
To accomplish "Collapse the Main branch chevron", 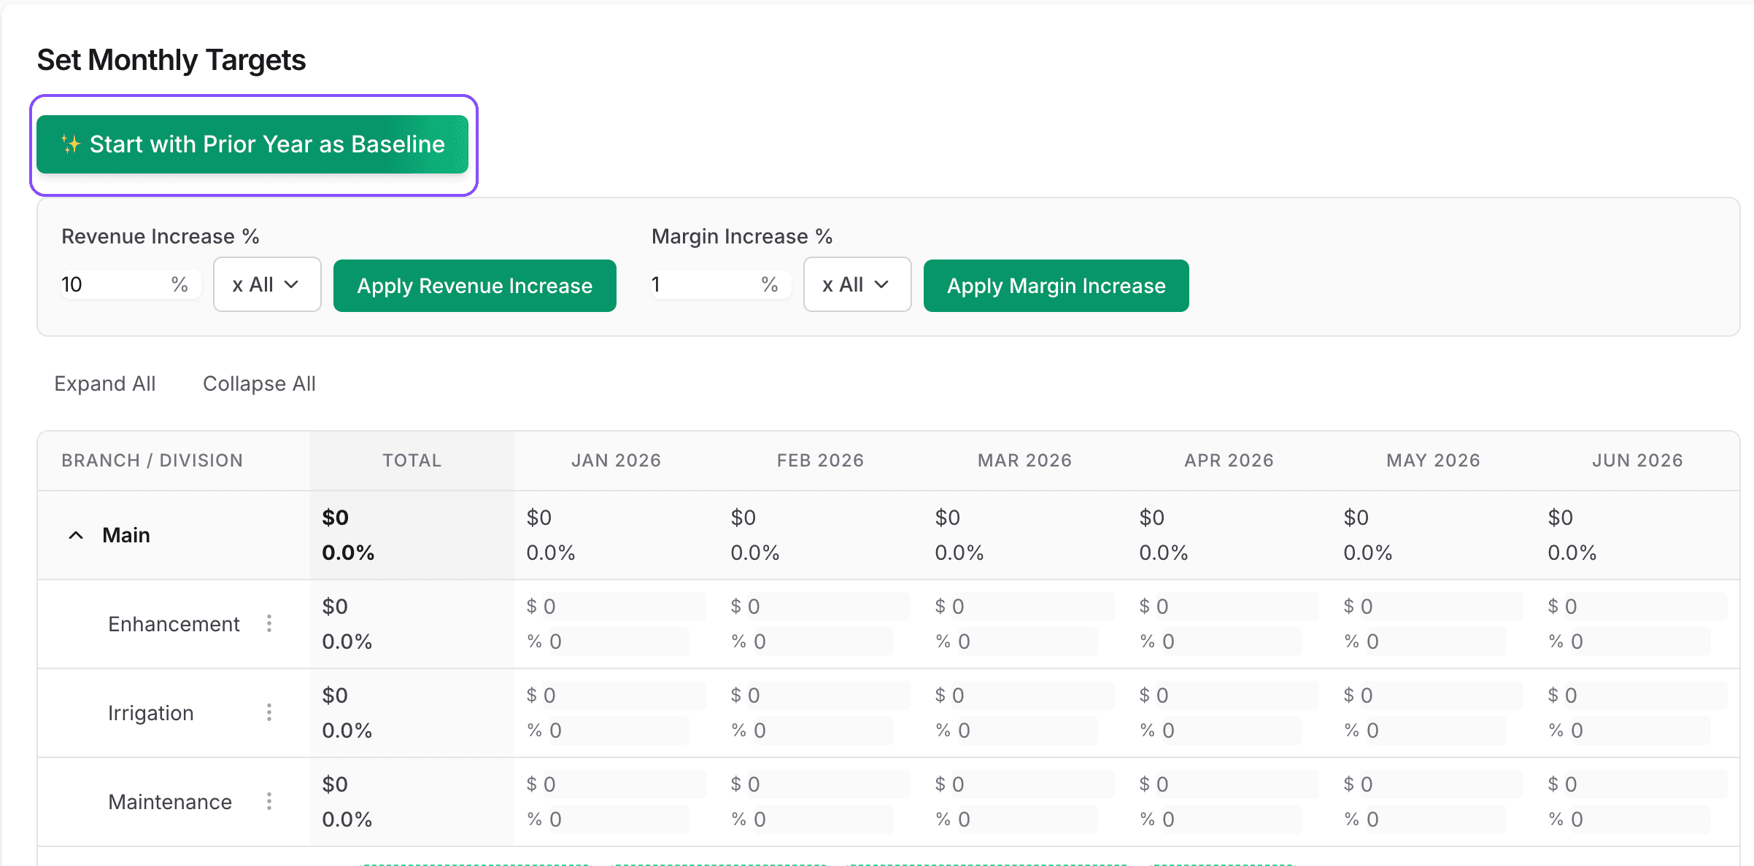I will pos(76,536).
